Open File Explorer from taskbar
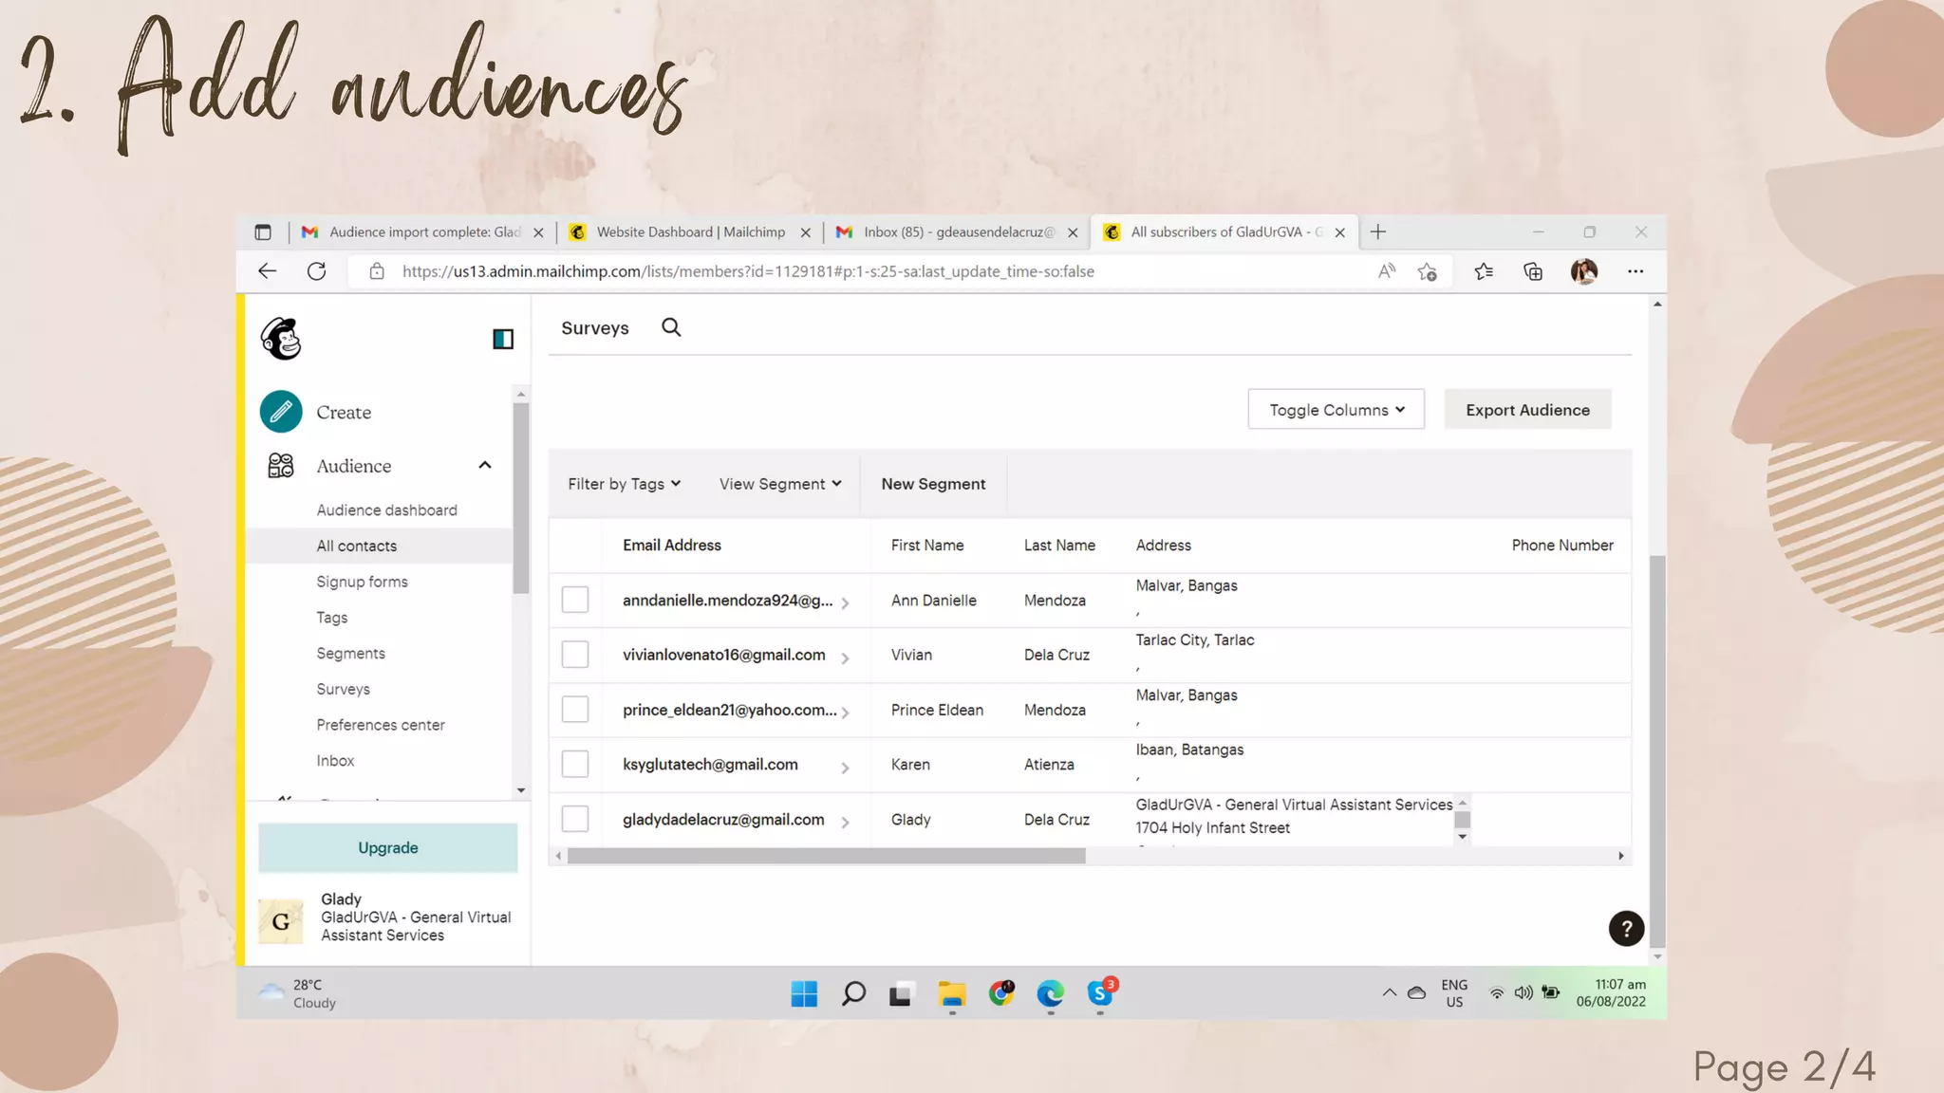 (951, 993)
